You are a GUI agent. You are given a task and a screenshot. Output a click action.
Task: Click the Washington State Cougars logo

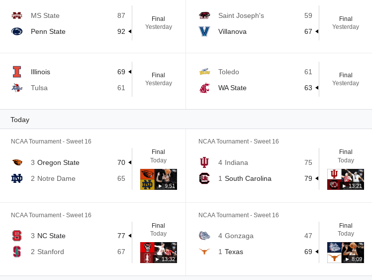coord(204,88)
